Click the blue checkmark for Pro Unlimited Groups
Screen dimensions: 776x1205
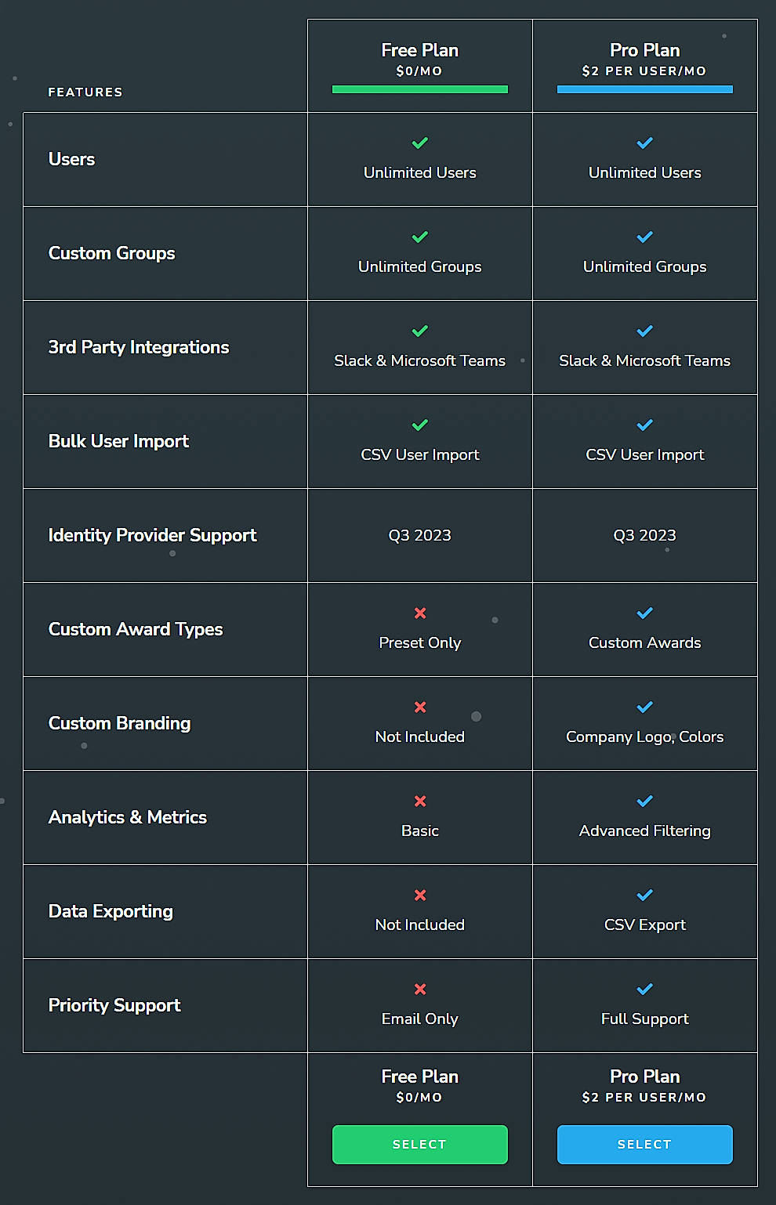(x=644, y=237)
